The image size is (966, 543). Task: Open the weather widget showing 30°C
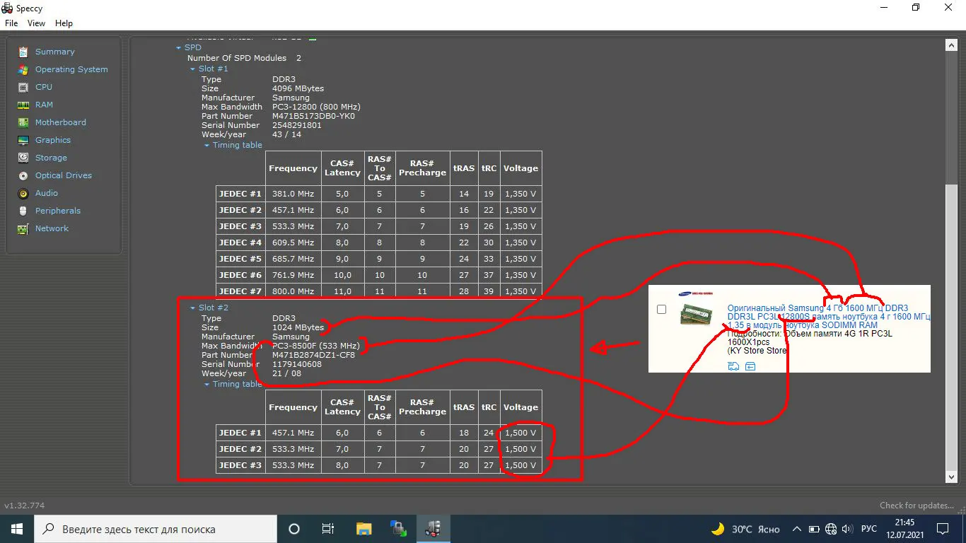(x=745, y=529)
